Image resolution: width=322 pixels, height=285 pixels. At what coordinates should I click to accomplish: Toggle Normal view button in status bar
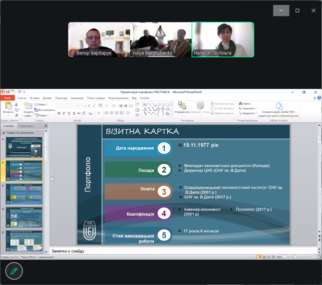(259, 257)
